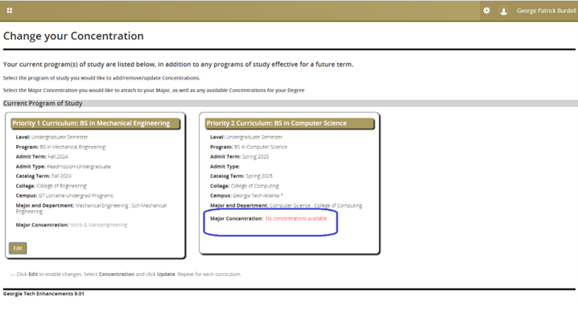
Task: Click 'Current Program of Study' section heading
Action: [43, 103]
